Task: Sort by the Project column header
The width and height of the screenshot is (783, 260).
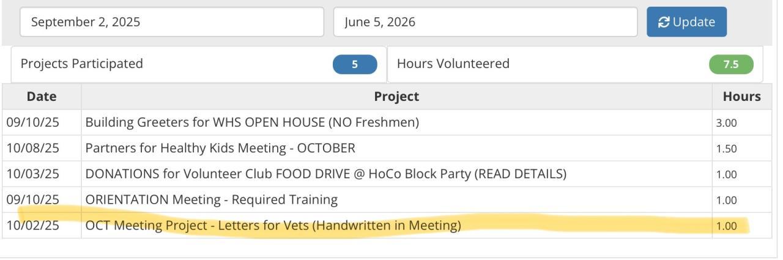Action: [x=396, y=96]
